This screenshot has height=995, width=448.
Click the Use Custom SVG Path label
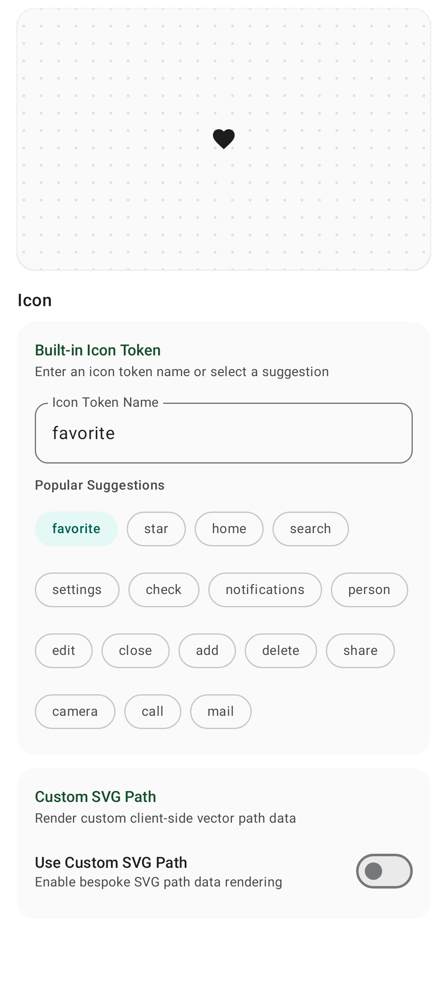(111, 862)
